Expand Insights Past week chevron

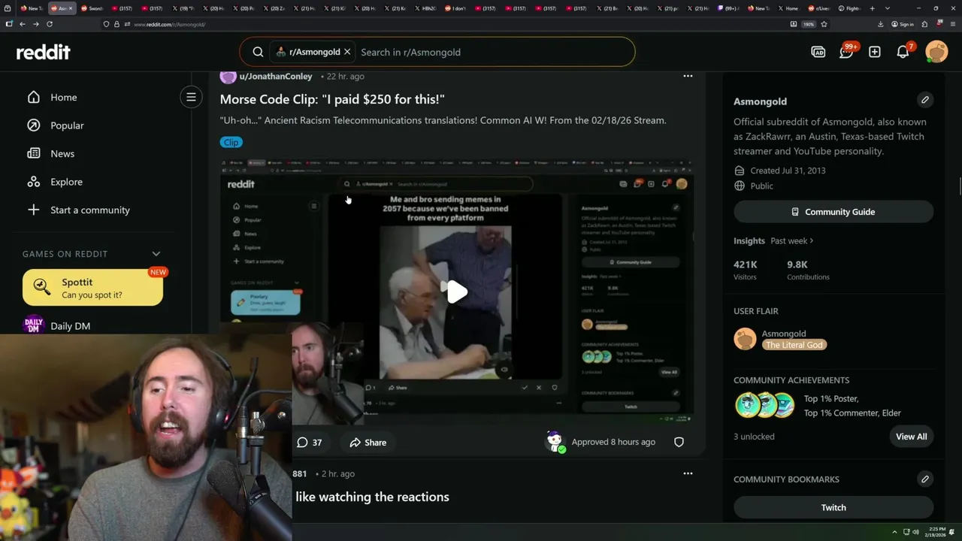812,241
